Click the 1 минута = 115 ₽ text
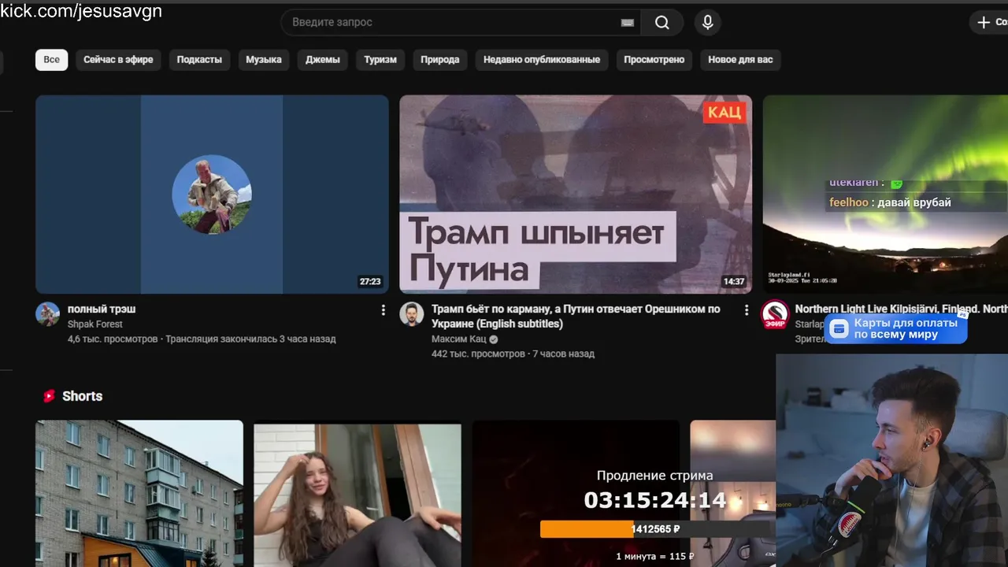This screenshot has width=1008, height=567. pos(655,557)
